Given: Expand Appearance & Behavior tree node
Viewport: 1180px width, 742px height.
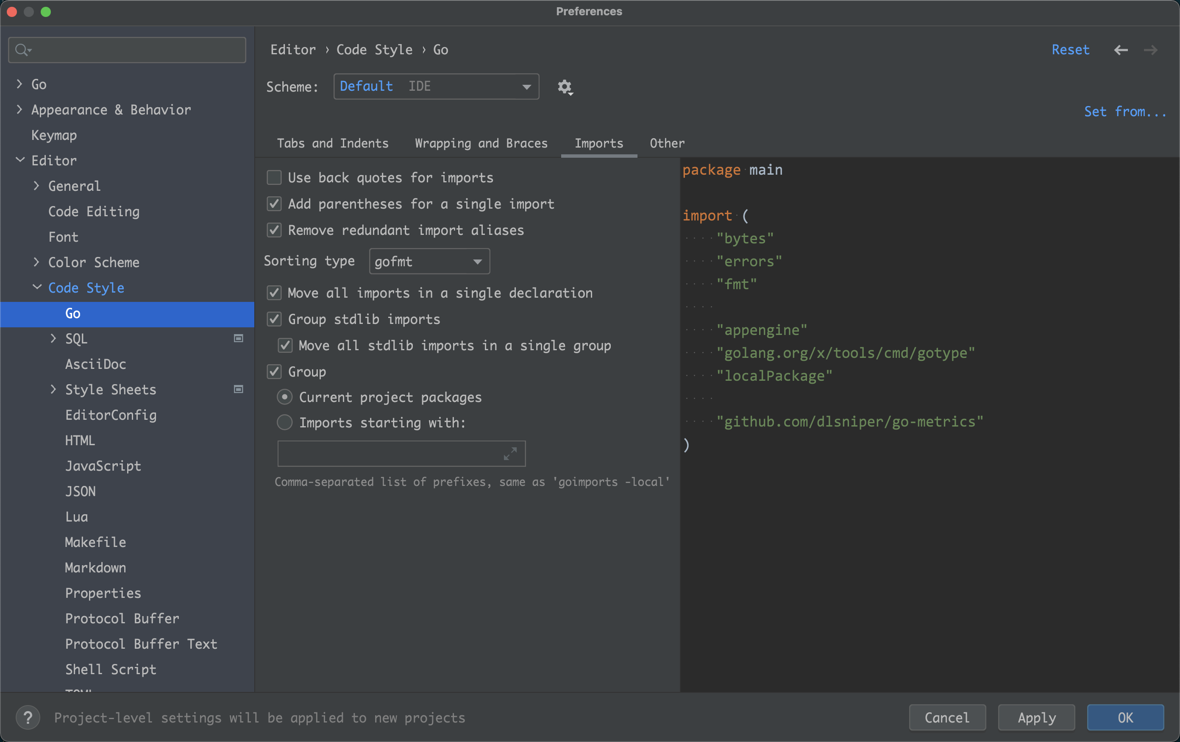Looking at the screenshot, I should tap(19, 110).
